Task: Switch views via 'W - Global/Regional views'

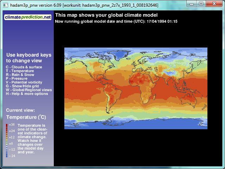Action: pos(29,90)
